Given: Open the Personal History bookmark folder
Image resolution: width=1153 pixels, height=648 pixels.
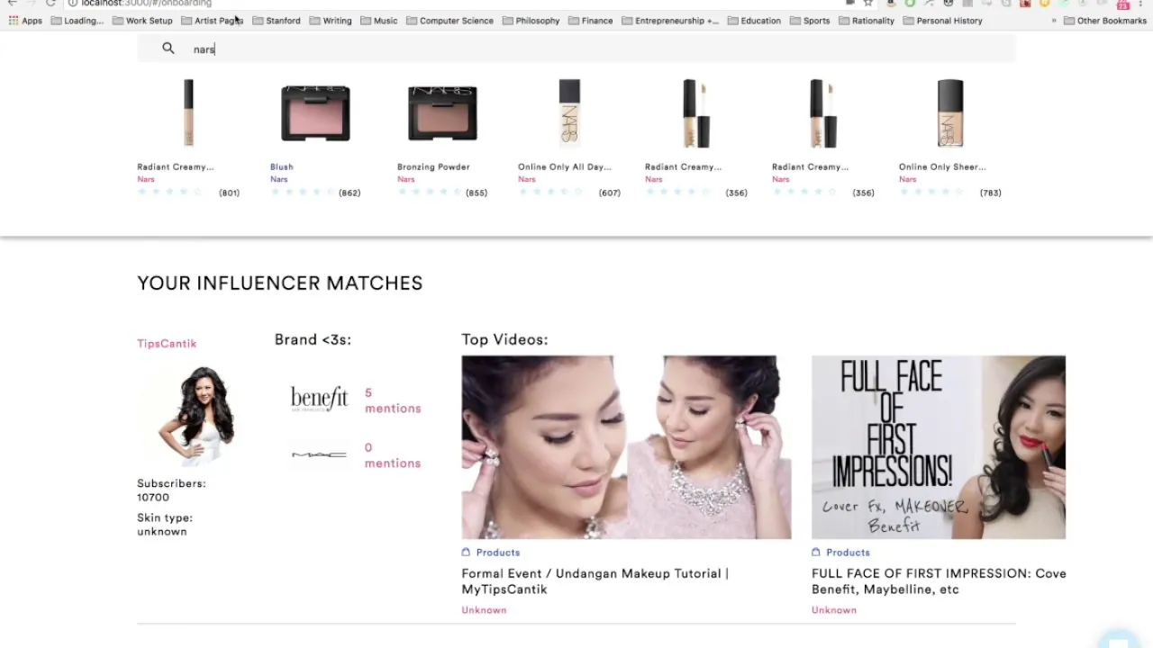Looking at the screenshot, I should pos(942,21).
